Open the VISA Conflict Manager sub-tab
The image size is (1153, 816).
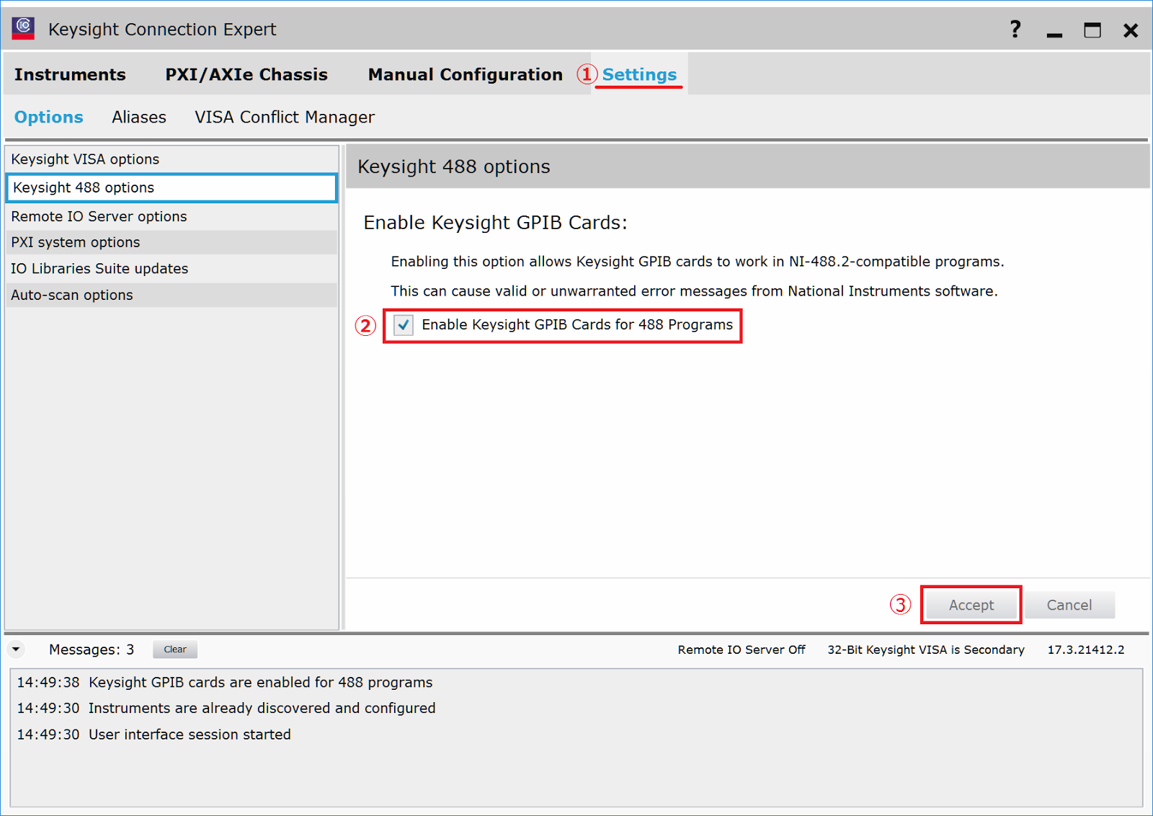285,117
